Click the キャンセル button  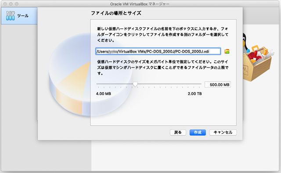(x=223, y=132)
